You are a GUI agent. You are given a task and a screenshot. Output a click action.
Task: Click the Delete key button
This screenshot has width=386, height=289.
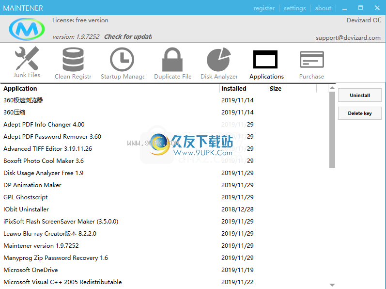tap(360, 113)
